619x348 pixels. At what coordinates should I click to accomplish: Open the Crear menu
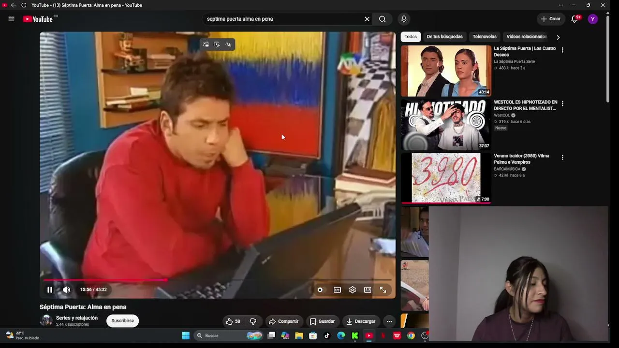click(x=551, y=19)
